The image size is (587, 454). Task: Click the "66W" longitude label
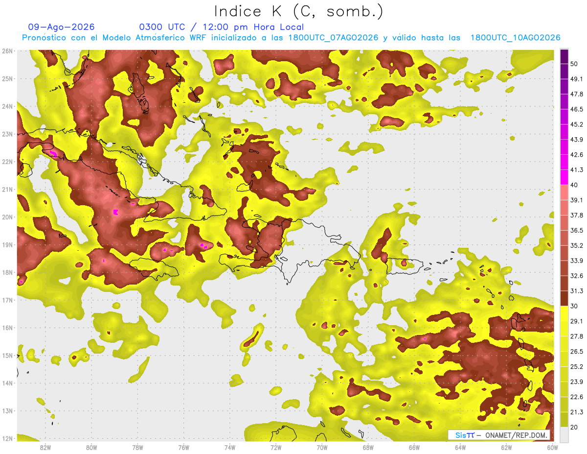414,447
